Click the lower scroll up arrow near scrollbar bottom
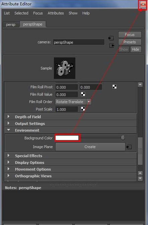Image resolution: width=148 pixels, height=225 pixels. click(140, 173)
